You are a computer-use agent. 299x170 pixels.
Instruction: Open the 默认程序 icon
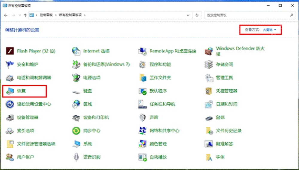(x=142, y=91)
